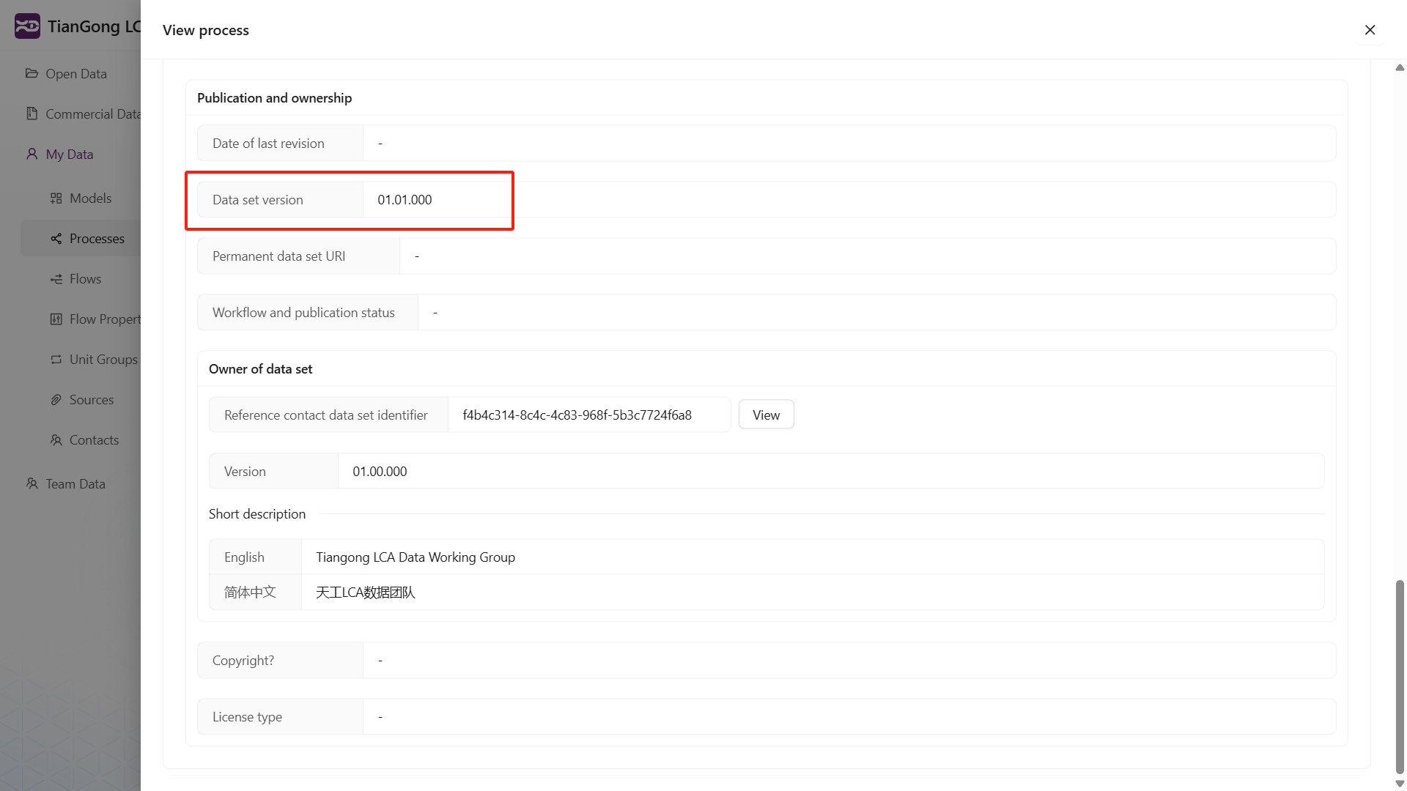Click the Flows arrow icon

[x=56, y=279]
